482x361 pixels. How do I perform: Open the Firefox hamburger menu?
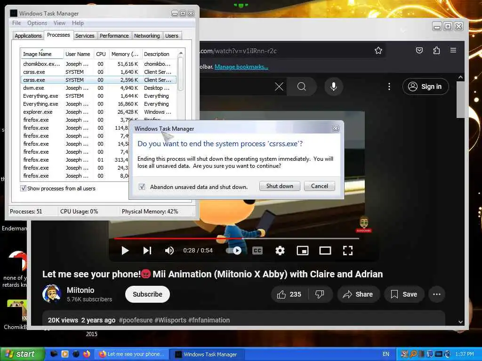453,50
